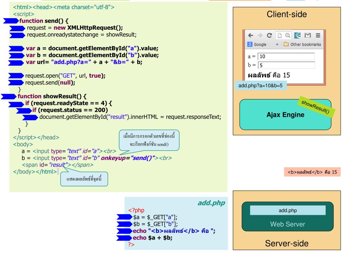The width and height of the screenshot is (342, 257).
Task: Click the "request.send(null);" line
Action: (50, 83)
